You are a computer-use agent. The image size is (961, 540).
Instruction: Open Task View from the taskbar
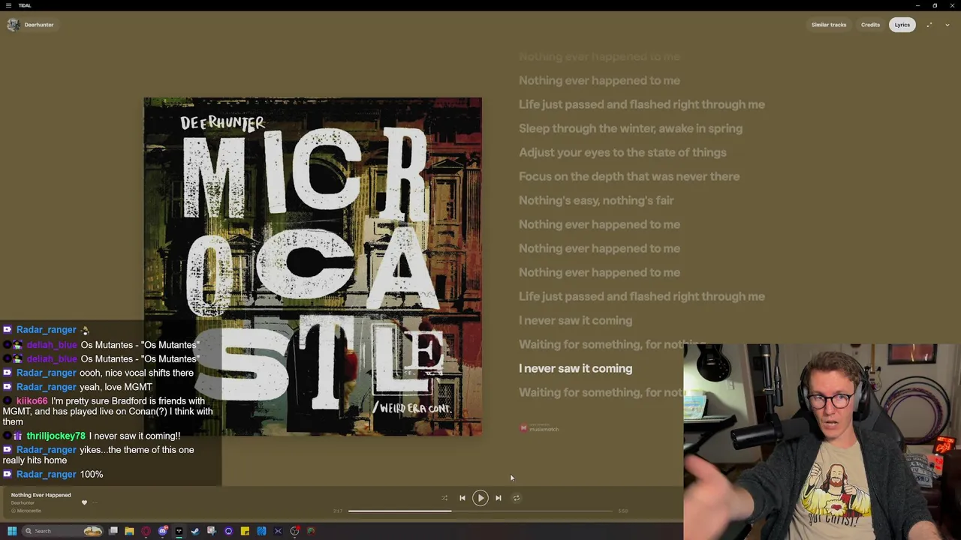pyautogui.click(x=113, y=531)
